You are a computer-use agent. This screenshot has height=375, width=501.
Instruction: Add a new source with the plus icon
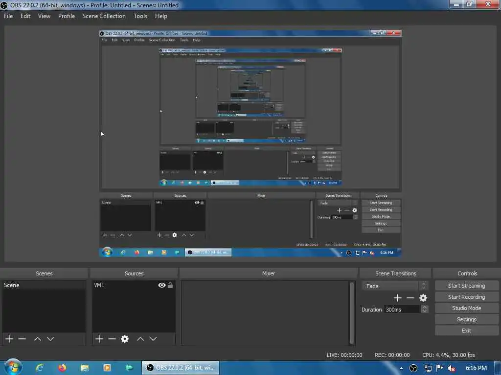(99, 339)
